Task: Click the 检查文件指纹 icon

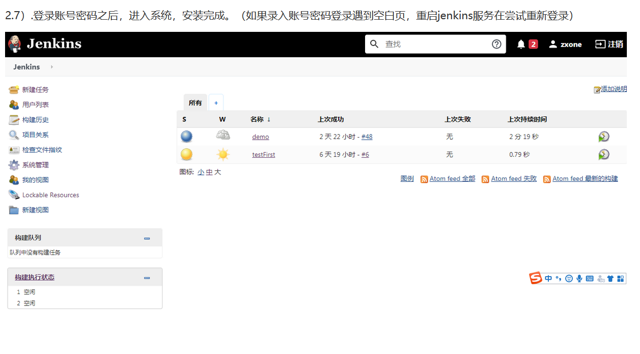Action: click(14, 150)
